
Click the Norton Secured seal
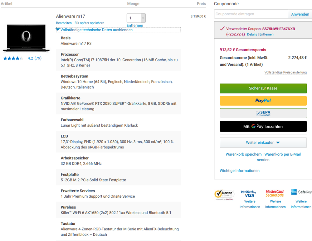point(224,194)
